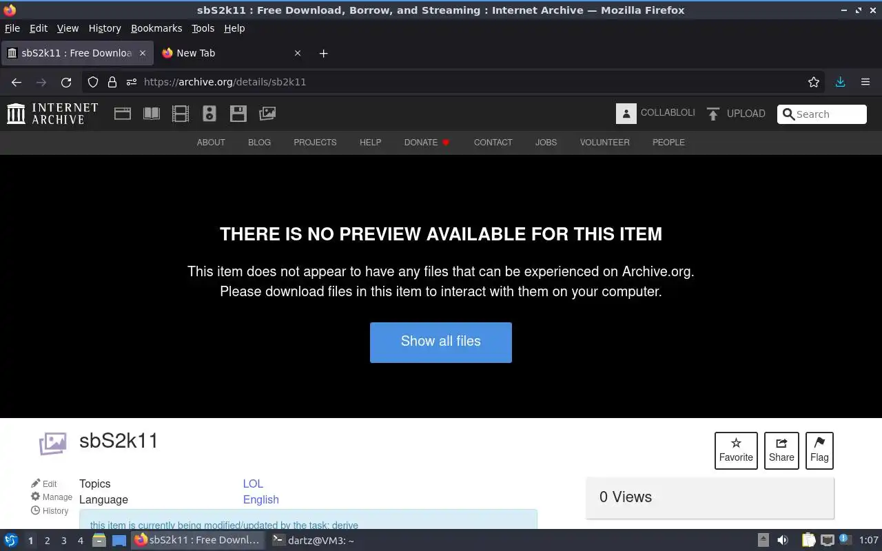Open the Internet Archive home logo

click(52, 114)
